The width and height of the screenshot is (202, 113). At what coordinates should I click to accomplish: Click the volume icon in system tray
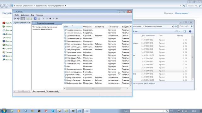(182, 111)
